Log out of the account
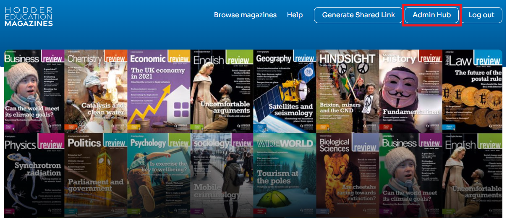This screenshot has height=223, width=507. (481, 15)
